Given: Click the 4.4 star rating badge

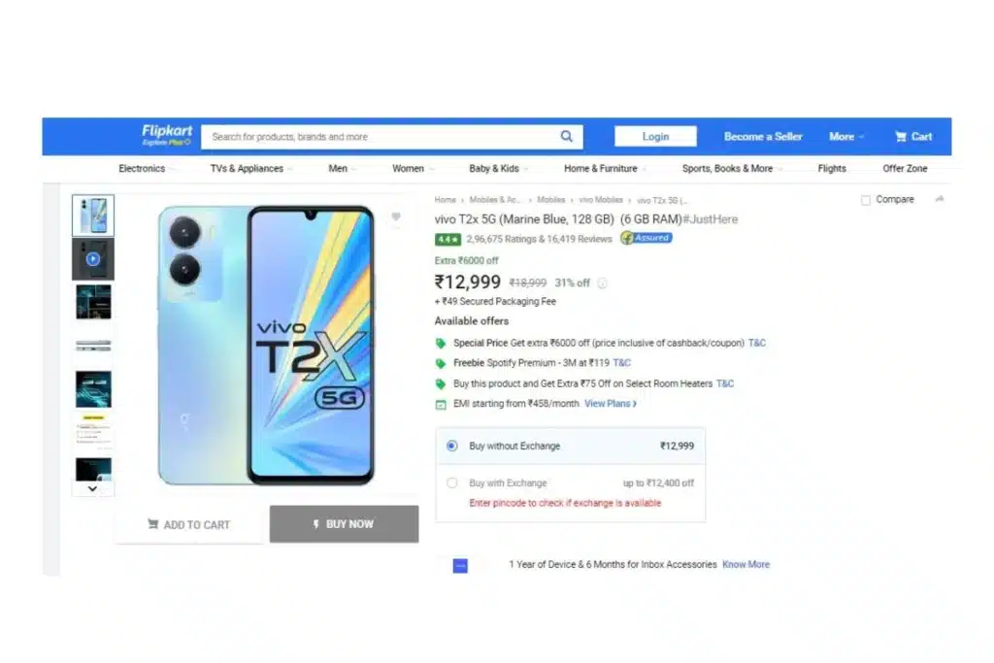Looking at the screenshot, I should [x=447, y=239].
